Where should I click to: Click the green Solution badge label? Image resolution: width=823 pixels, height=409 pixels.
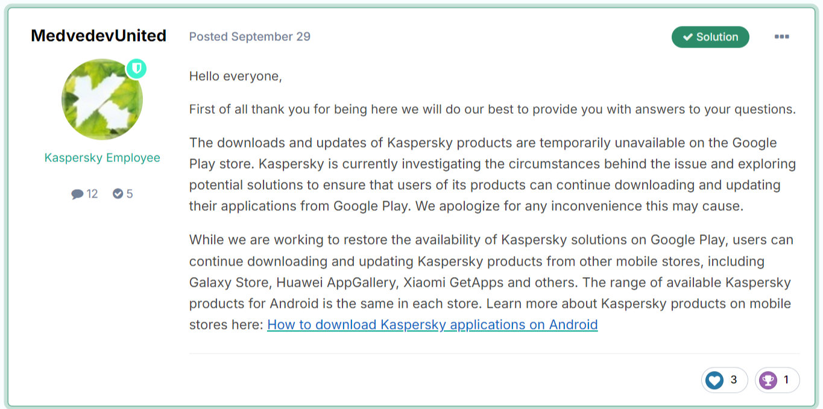pos(717,37)
